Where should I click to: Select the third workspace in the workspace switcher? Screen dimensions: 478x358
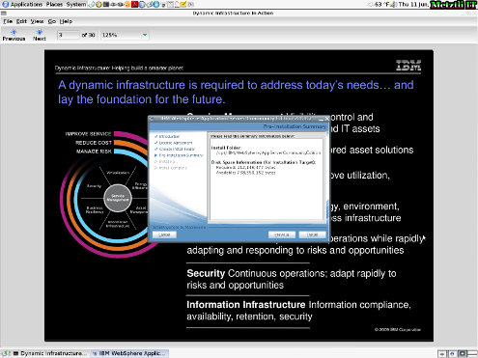[463, 353]
